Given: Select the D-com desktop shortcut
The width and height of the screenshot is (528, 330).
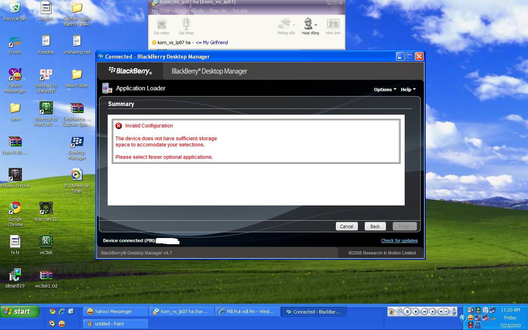Looking at the screenshot, I should pos(15,45).
